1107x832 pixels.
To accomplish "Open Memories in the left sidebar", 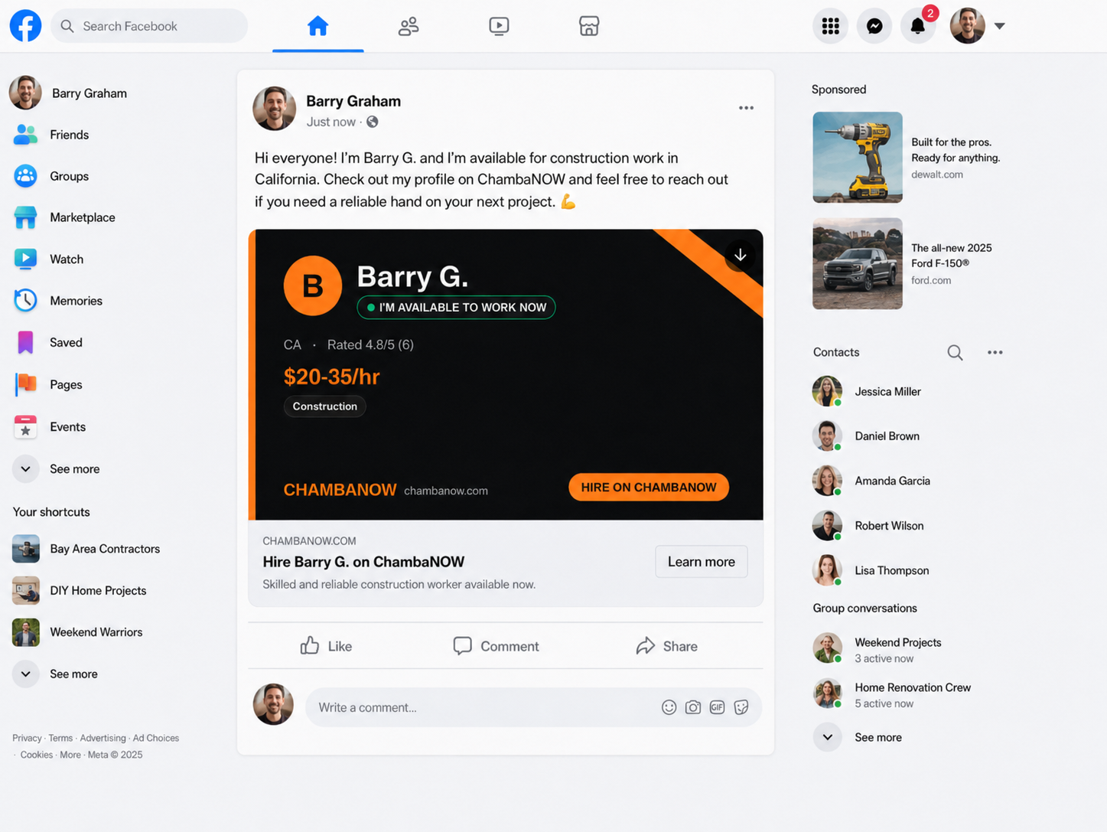I will 58,301.
